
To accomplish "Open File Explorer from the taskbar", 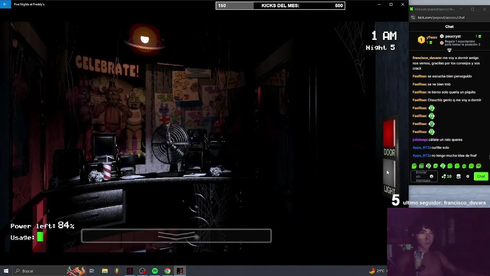I will click(105, 271).
